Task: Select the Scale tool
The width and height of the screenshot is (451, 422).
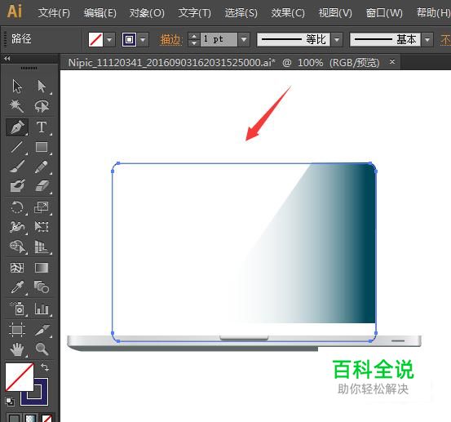Action: (x=42, y=207)
